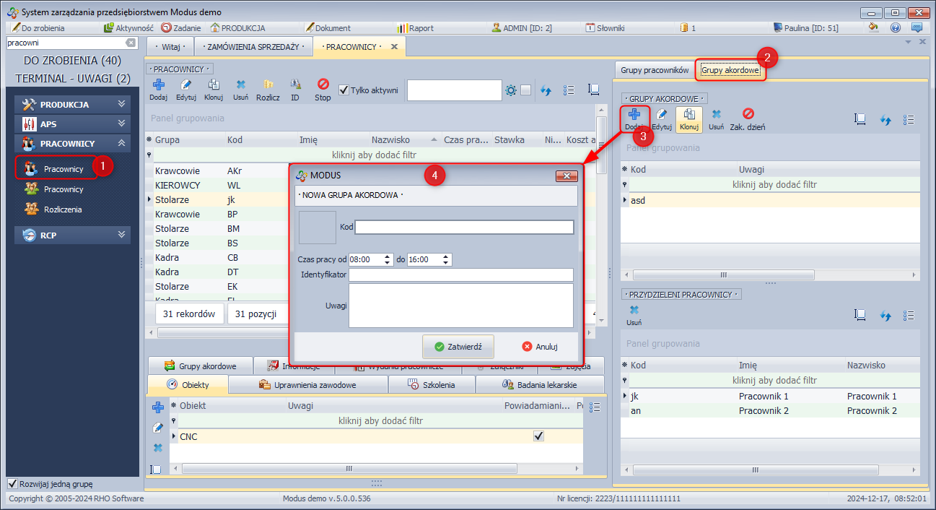Toggle the Tylko aktywni checkbox

click(344, 90)
